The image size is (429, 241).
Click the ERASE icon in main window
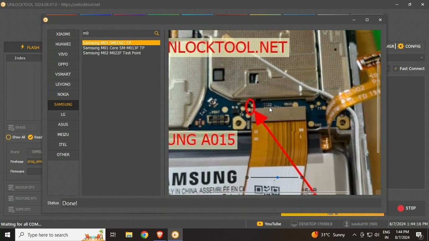11,128
